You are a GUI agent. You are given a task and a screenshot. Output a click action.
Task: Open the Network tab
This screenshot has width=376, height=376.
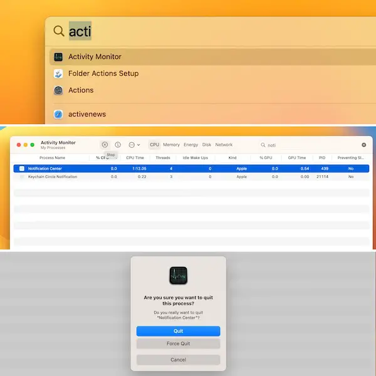coord(224,145)
